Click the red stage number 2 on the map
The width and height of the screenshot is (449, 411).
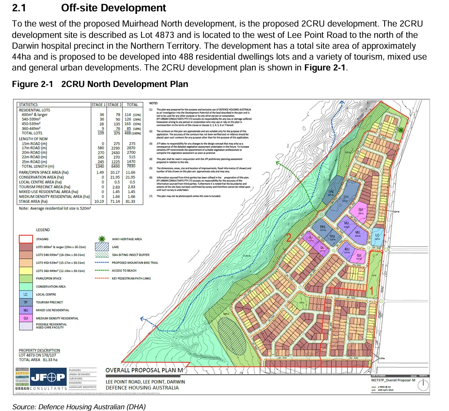(x=288, y=238)
